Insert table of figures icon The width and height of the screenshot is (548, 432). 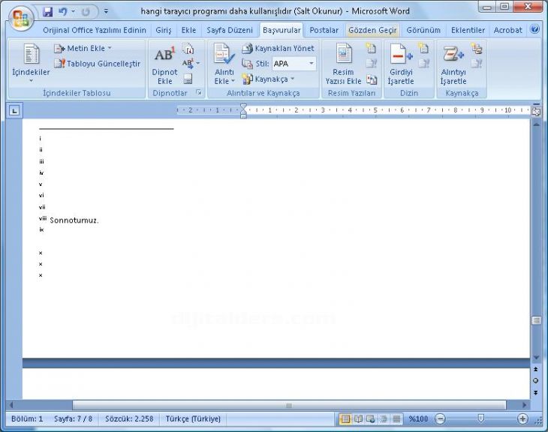pos(371,49)
